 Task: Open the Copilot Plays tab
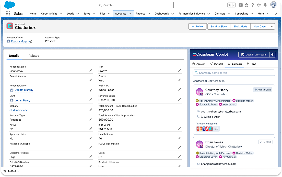click(x=251, y=64)
